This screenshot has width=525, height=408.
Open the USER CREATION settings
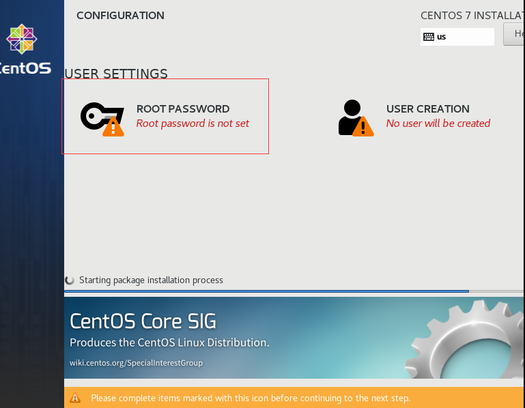tap(428, 109)
